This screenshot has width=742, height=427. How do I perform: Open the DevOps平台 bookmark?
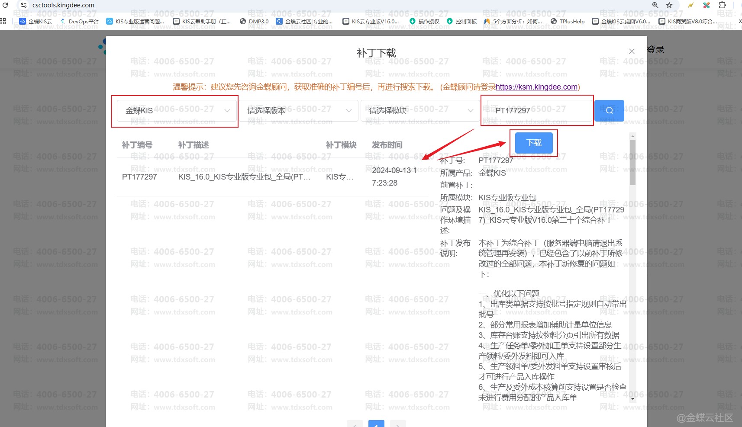79,21
